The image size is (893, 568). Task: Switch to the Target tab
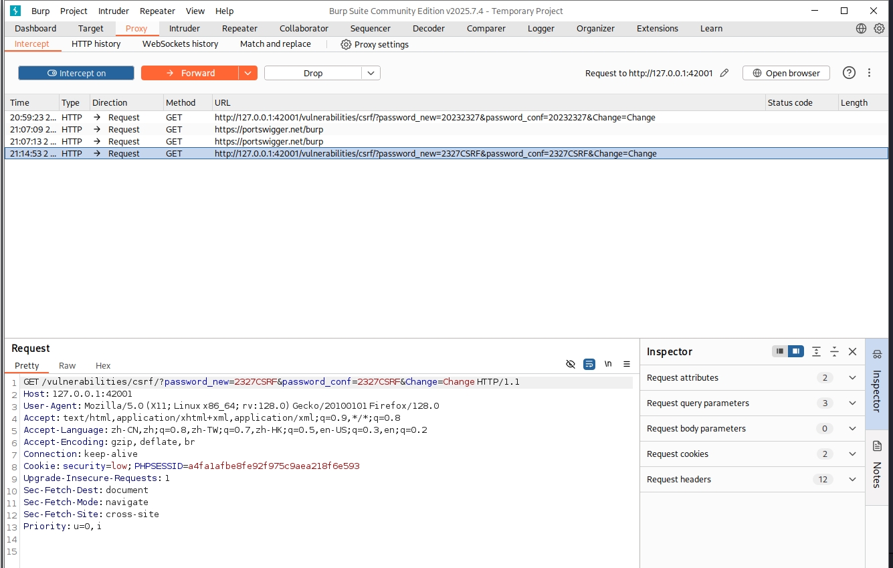pos(91,28)
